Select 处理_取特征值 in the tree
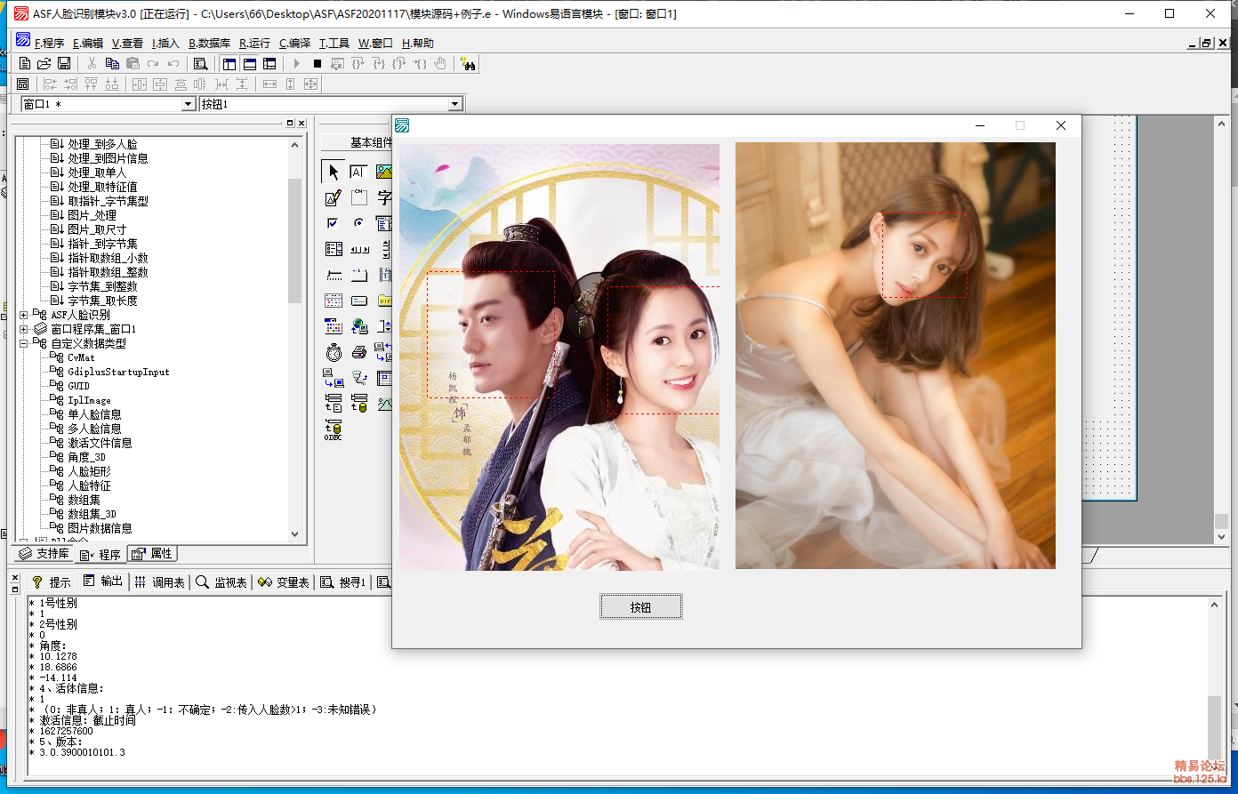Image resolution: width=1238 pixels, height=794 pixels. (x=102, y=187)
